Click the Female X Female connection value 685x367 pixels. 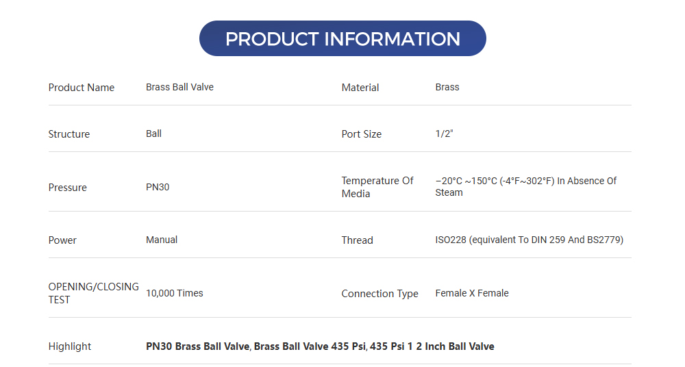(x=472, y=293)
